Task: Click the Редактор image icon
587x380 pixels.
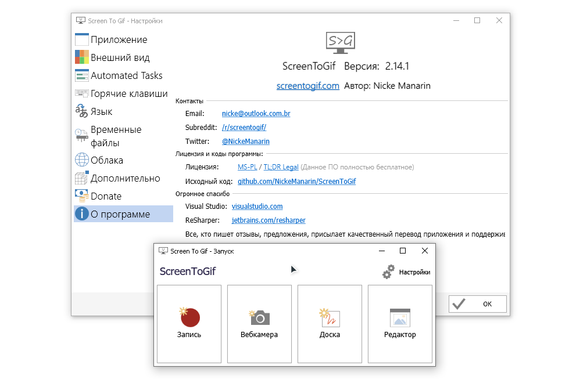Action: pos(400,317)
